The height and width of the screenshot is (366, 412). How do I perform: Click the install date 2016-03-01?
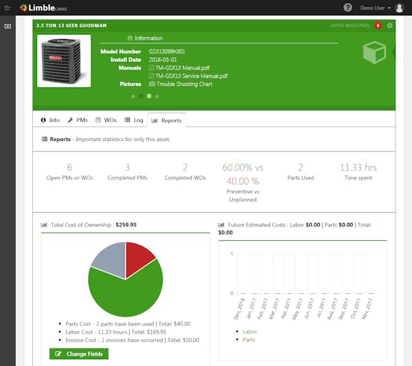point(163,59)
